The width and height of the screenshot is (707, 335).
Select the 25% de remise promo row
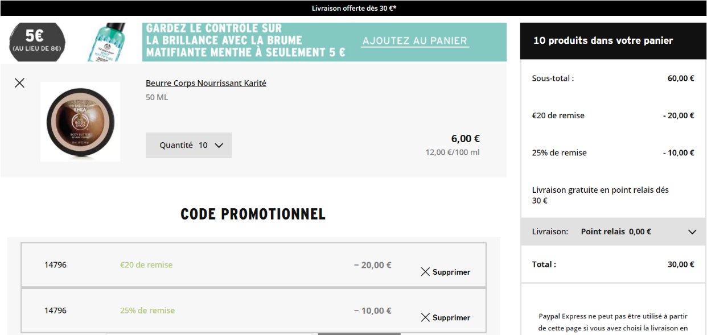pyautogui.click(x=254, y=311)
